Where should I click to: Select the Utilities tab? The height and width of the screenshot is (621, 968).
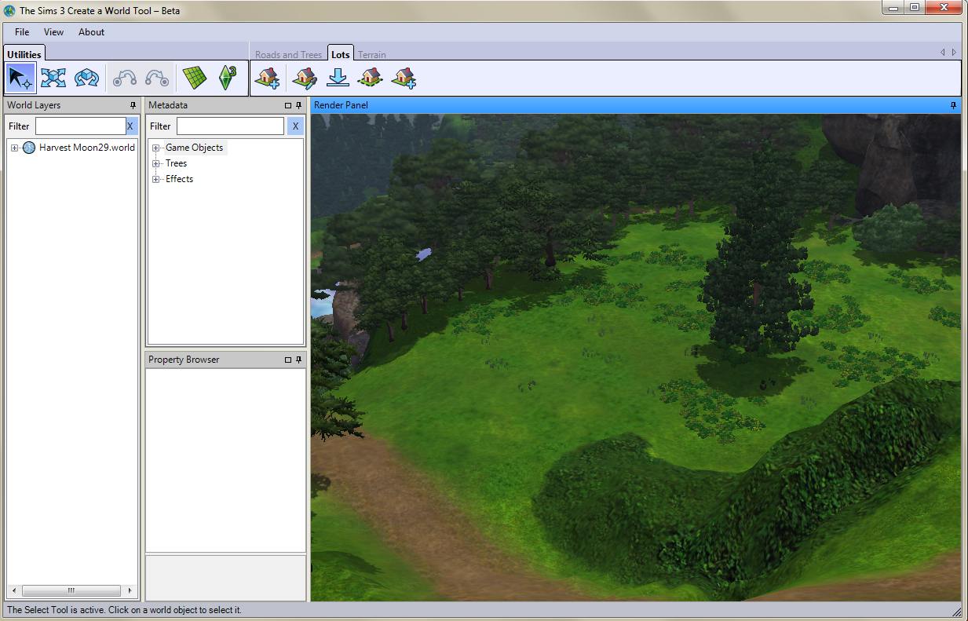click(x=24, y=54)
